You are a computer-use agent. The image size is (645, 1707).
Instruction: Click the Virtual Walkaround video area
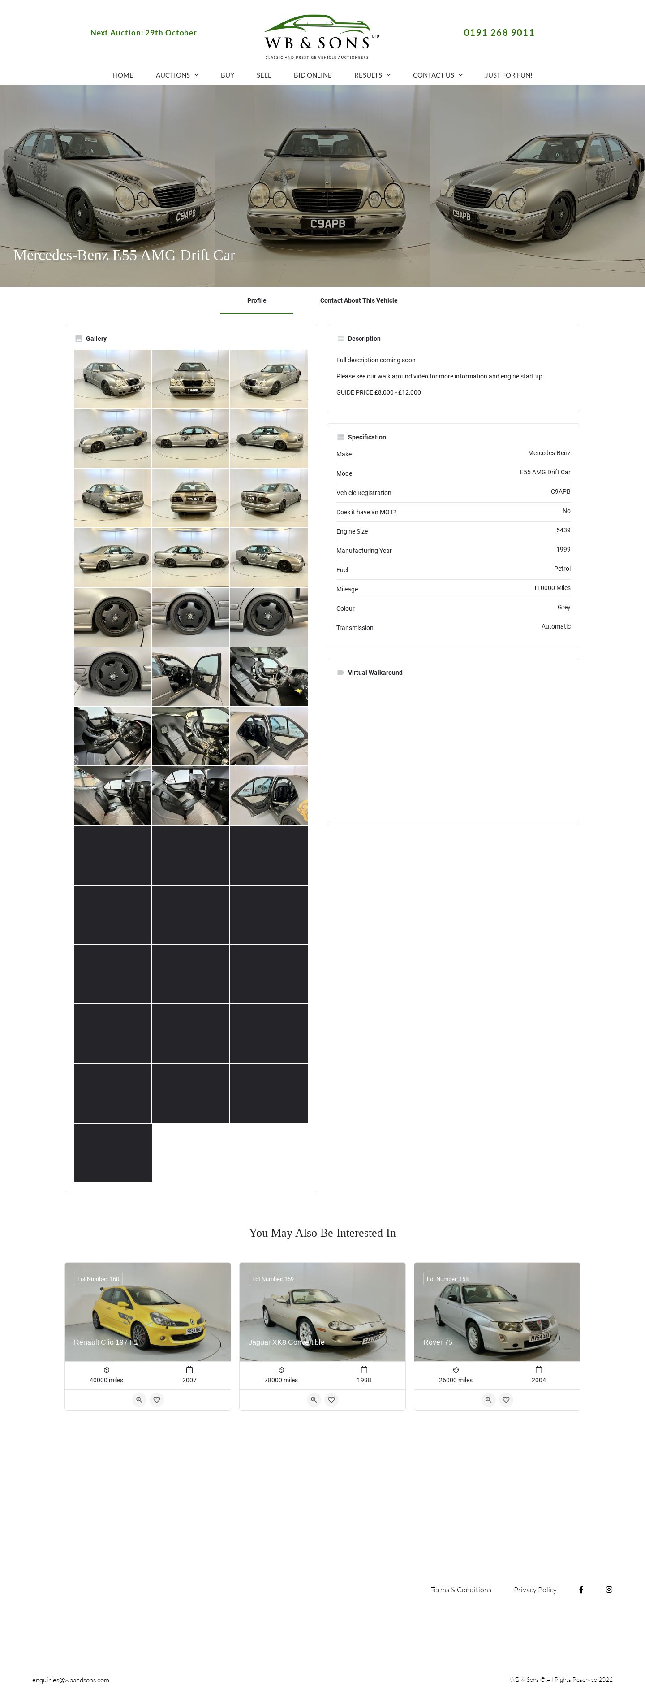(453, 749)
